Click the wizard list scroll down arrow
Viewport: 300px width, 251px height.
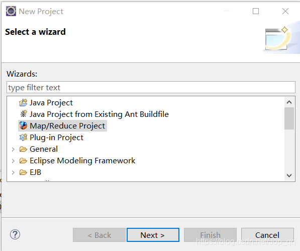click(x=289, y=175)
